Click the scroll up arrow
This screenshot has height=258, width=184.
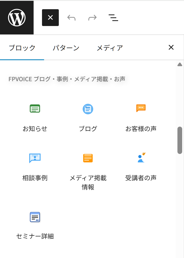coord(180,65)
